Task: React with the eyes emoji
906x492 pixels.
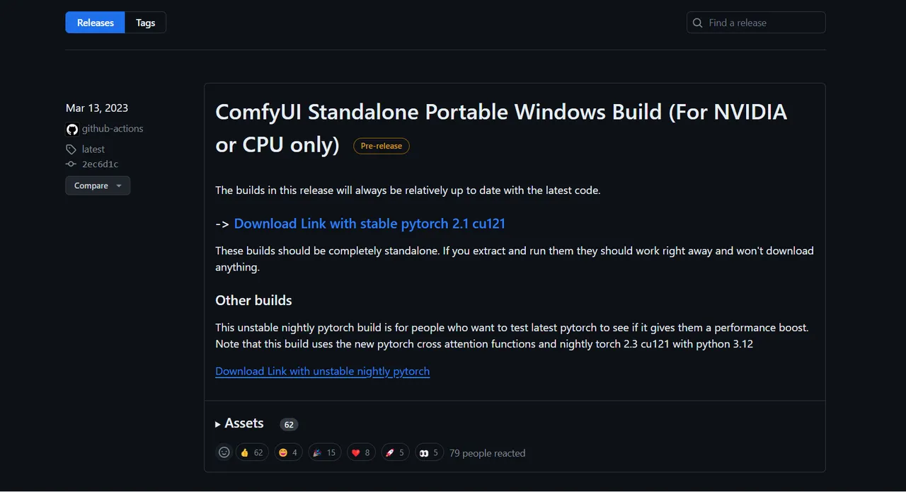Action: 429,452
